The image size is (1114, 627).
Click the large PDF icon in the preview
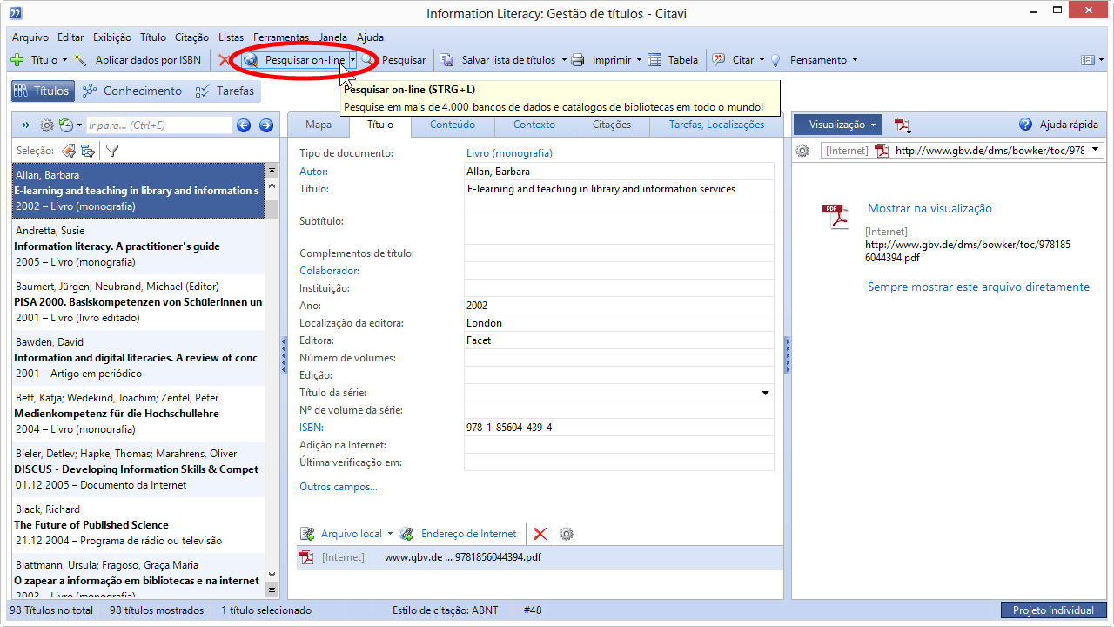[835, 216]
